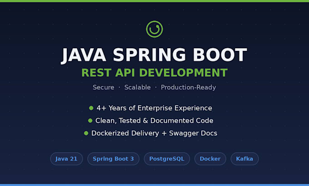
Task: Click the Production-Ready tagline text
Action: [189, 87]
